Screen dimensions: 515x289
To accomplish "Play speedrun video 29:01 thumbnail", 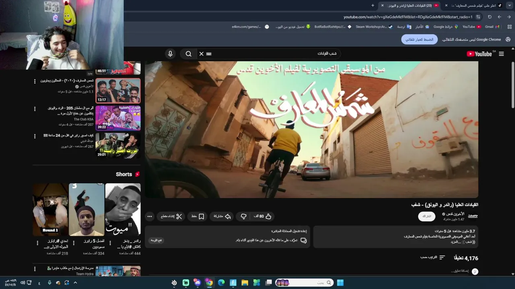I will [x=118, y=145].
